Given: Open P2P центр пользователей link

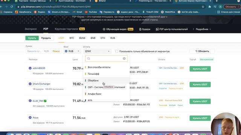Looking at the screenshot, I should 172,29.
